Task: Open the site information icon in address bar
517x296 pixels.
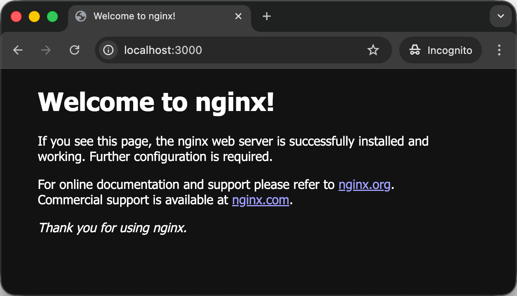Action: 108,50
